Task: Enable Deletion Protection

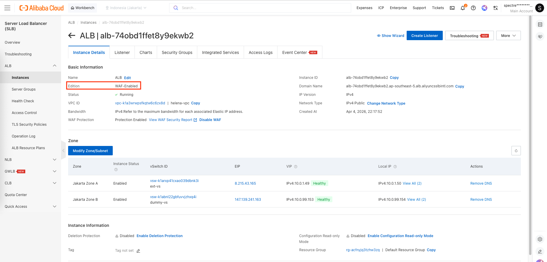Action: [x=159, y=236]
